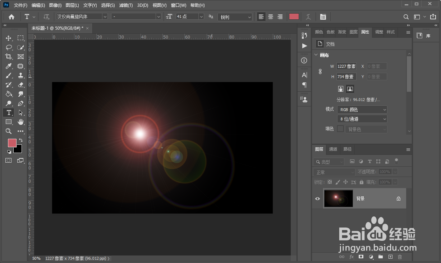Select the Crop tool
The image size is (441, 263).
coord(9,57)
